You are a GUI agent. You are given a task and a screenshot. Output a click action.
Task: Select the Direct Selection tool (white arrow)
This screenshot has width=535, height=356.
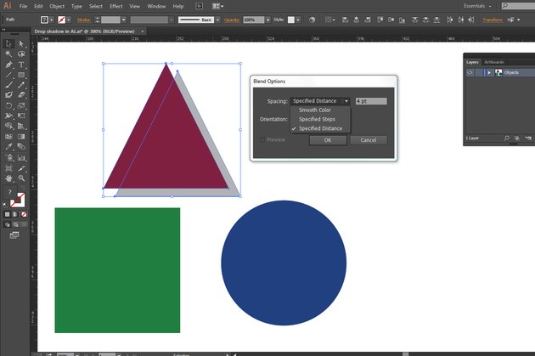[x=21, y=43]
